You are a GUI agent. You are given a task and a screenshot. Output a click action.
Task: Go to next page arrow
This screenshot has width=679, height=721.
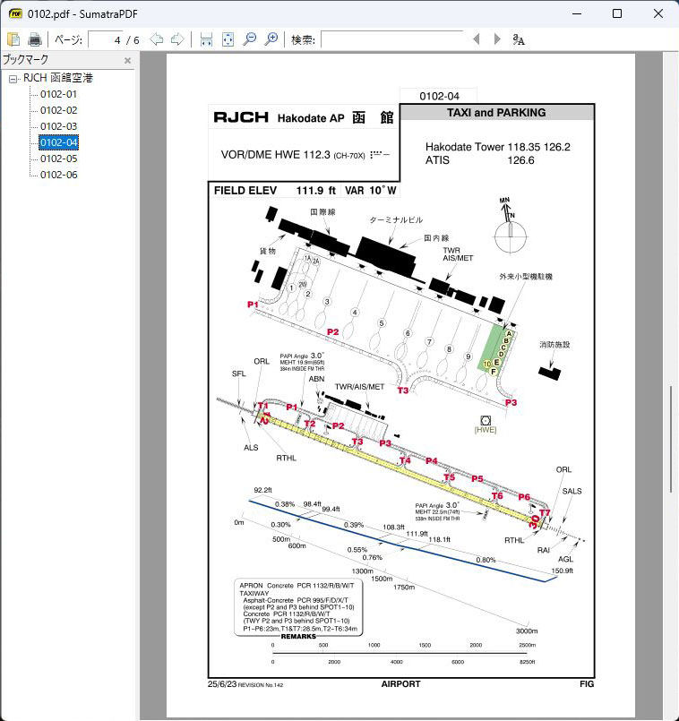coord(177,39)
